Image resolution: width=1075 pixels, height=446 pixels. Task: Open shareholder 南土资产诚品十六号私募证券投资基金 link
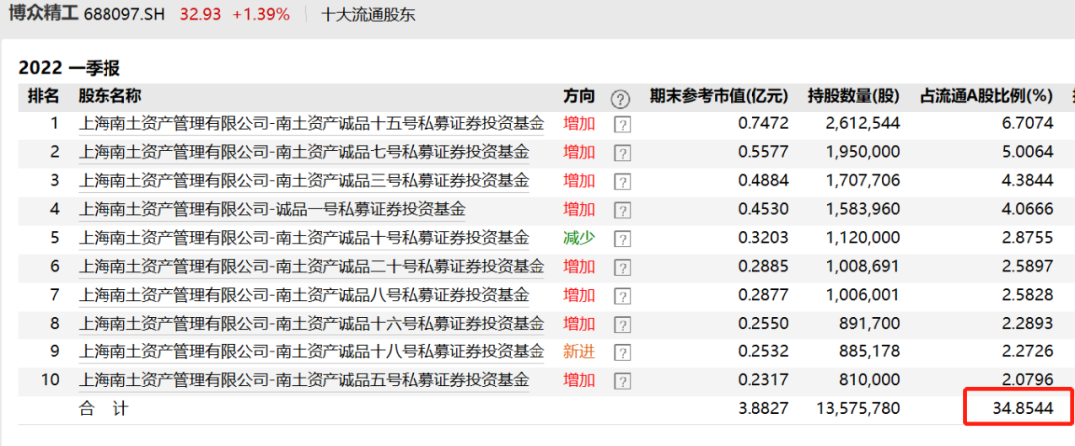point(312,324)
